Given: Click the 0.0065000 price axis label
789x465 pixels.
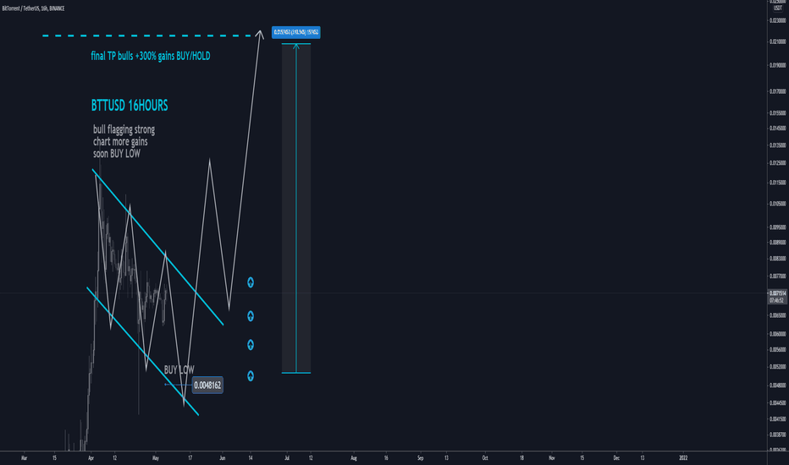Looking at the screenshot, I should click(x=777, y=315).
